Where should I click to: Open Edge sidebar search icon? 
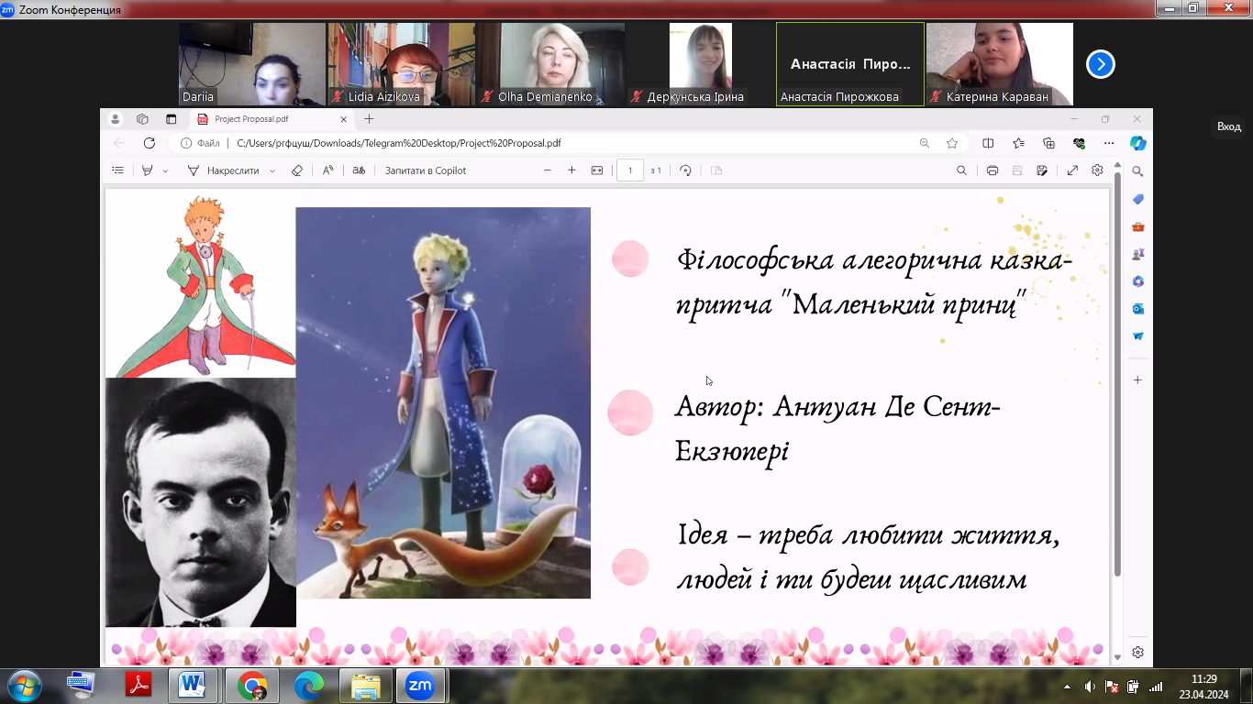click(x=1137, y=171)
